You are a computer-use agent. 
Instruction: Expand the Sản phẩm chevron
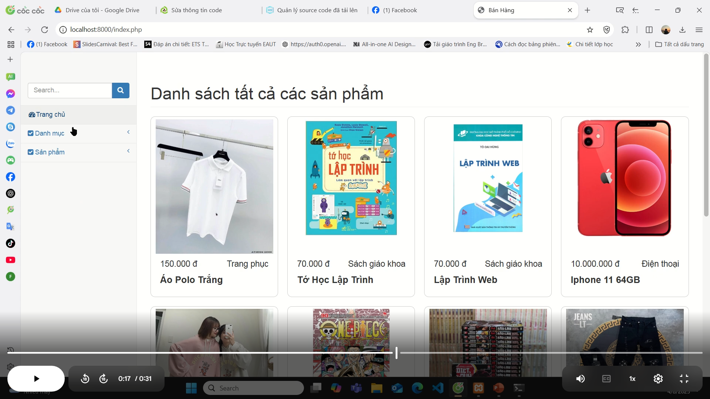pyautogui.click(x=128, y=151)
